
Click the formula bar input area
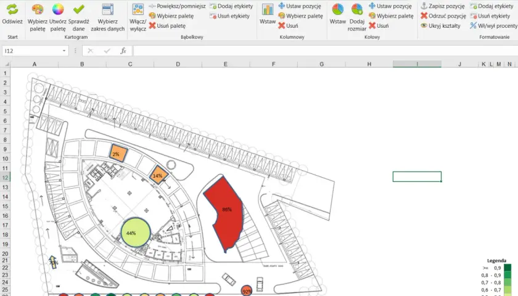pos(326,51)
